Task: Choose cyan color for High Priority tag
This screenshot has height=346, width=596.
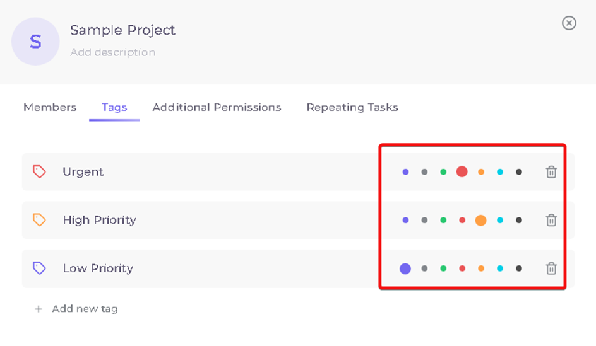Action: [500, 220]
